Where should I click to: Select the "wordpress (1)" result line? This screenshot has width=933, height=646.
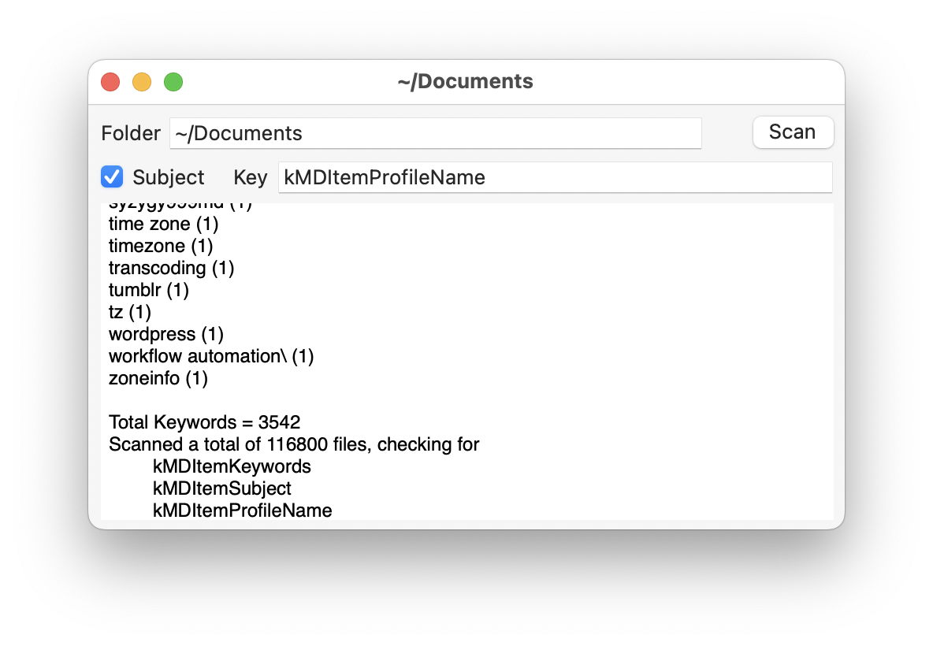[166, 334]
